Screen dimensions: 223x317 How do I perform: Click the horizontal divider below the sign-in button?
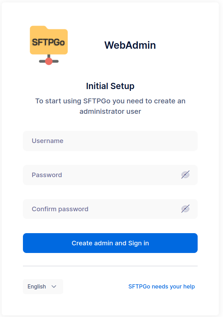(110, 266)
